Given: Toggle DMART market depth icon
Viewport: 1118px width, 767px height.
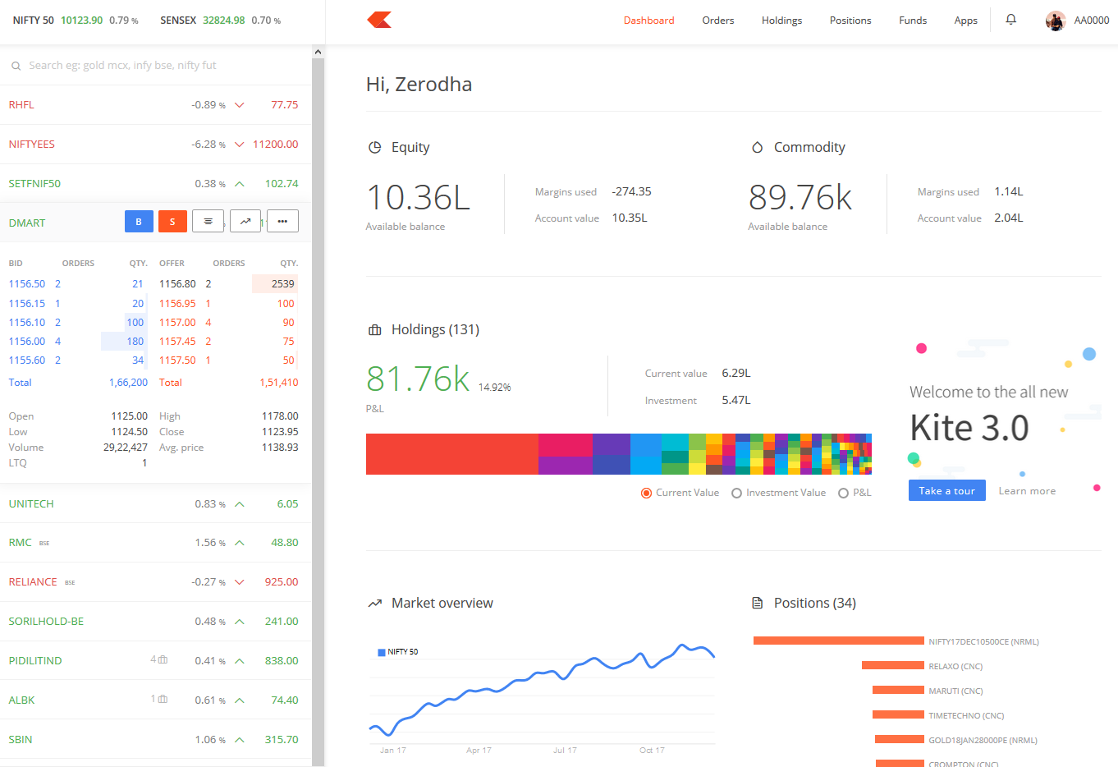Looking at the screenshot, I should coord(208,222).
